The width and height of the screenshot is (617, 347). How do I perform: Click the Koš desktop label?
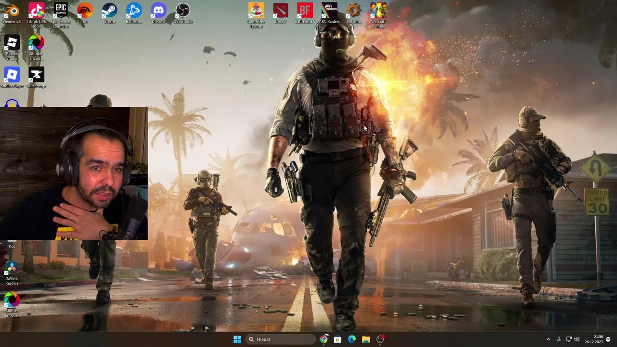point(12,246)
